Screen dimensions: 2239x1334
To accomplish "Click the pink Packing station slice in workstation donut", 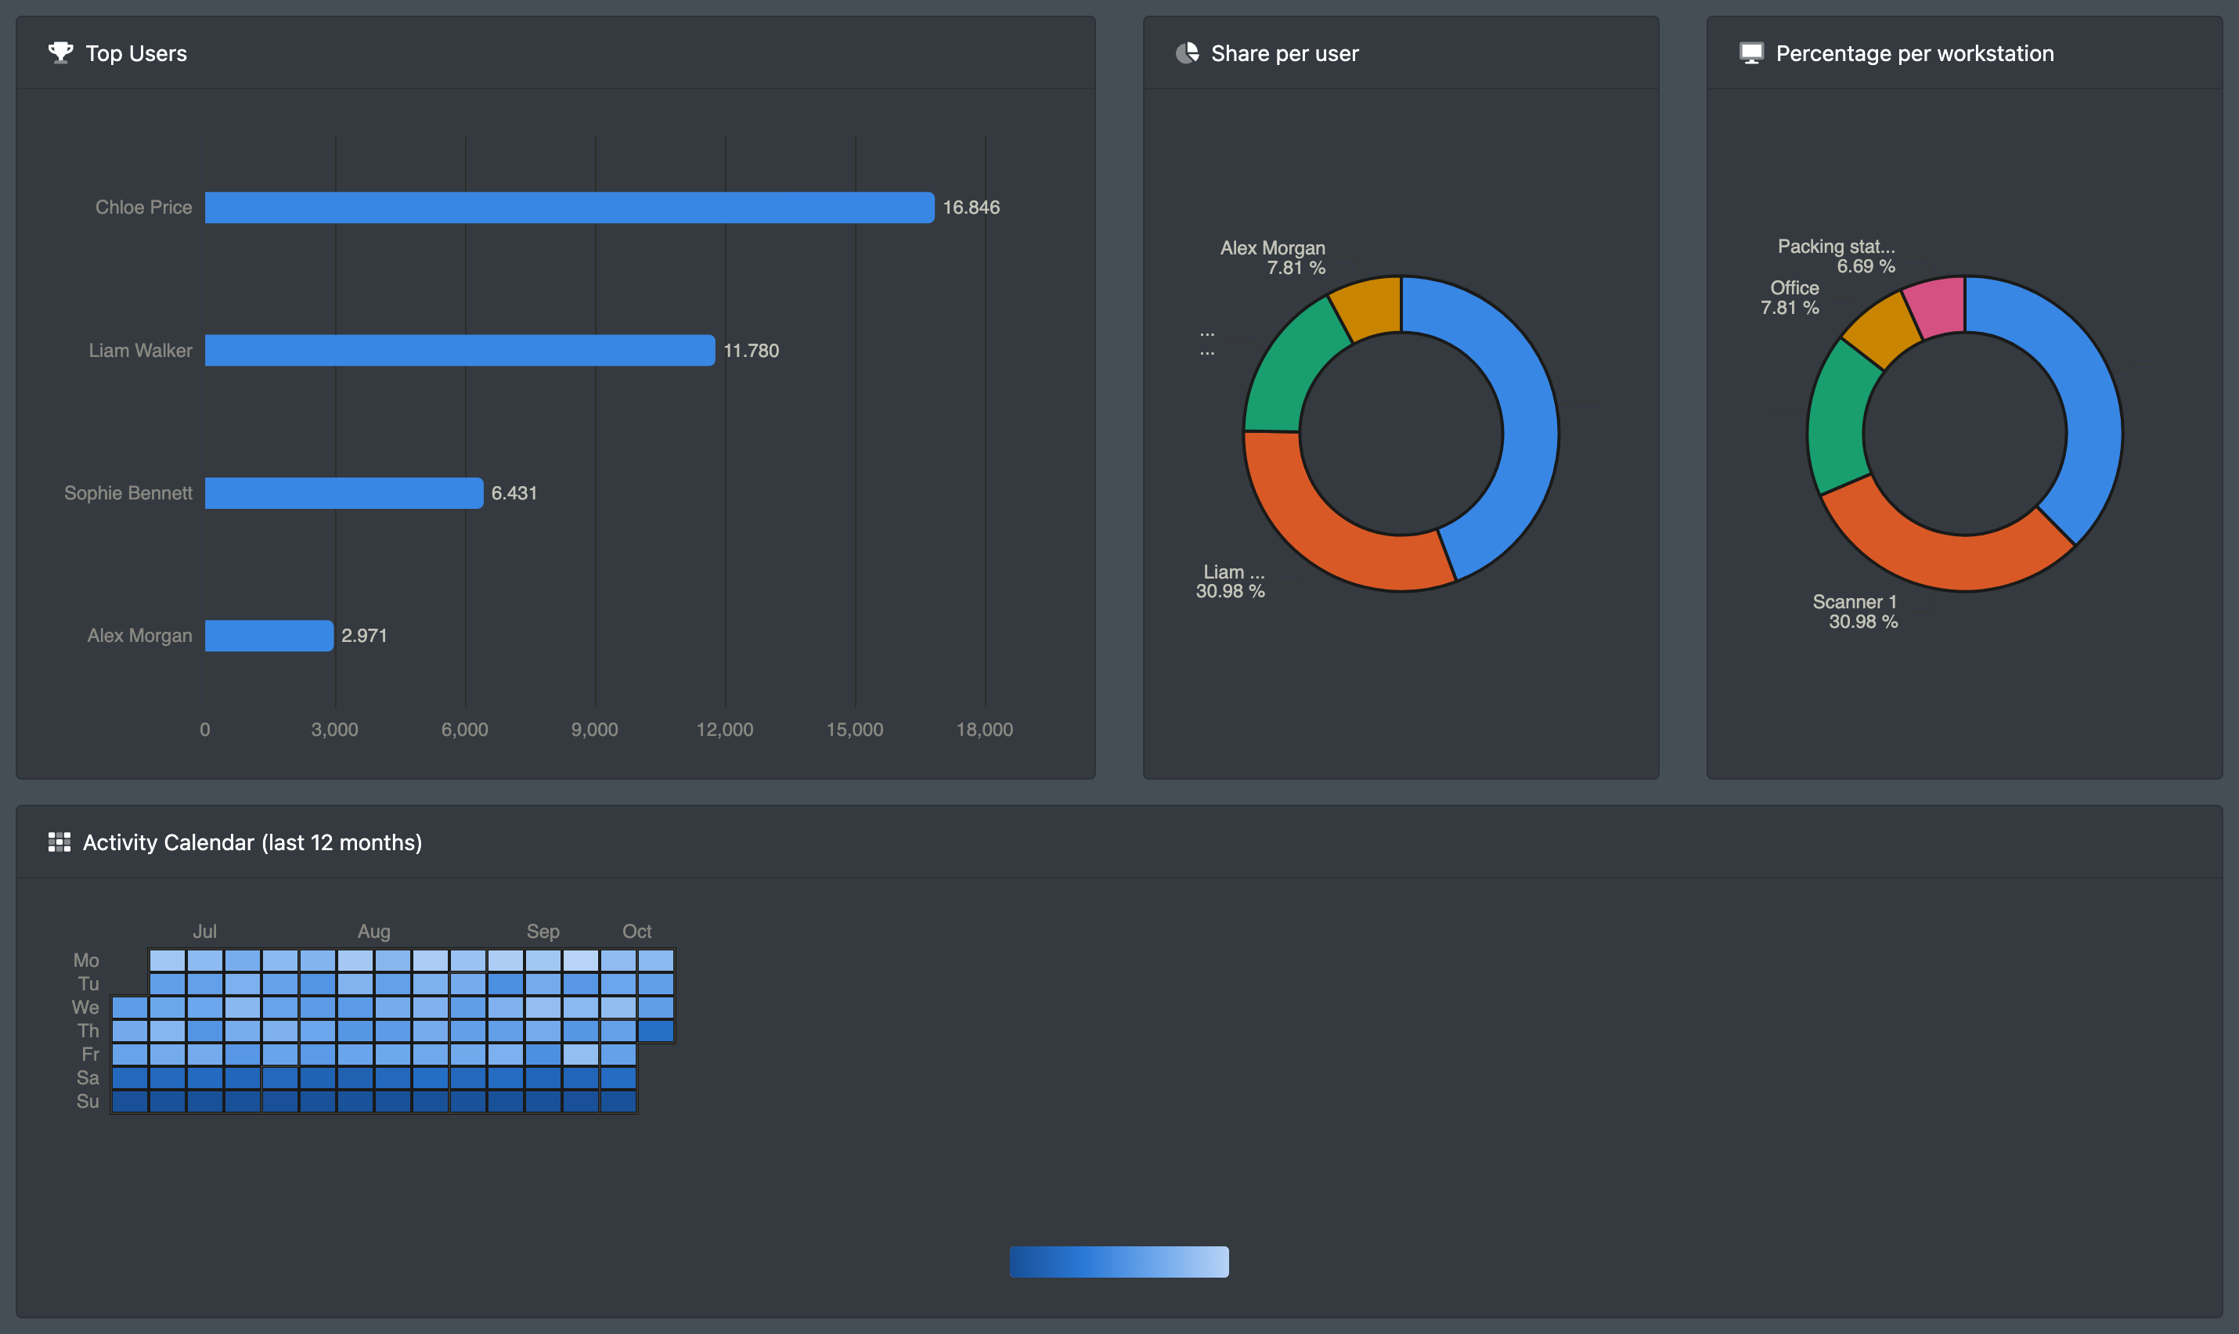I will 1938,305.
